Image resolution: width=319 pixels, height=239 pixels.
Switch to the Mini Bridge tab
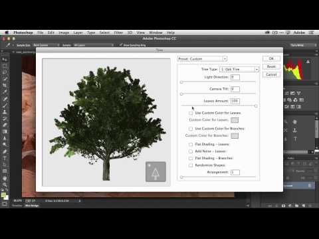tap(32, 206)
